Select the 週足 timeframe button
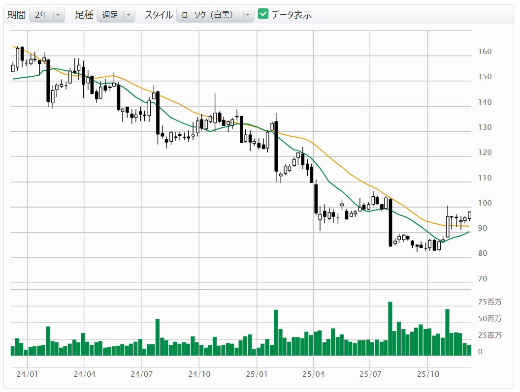Screen dimensions: 520x392 (110, 15)
